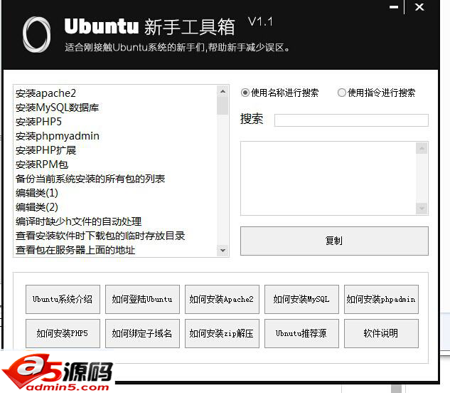Click the result area scroll up arrow
Image resolution: width=450 pixels, height=393 pixels.
[x=422, y=148]
